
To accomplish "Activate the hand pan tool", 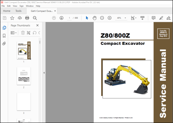I will click(x=95, y=18).
